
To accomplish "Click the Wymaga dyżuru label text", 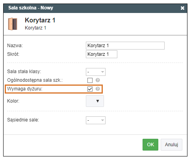I will [25, 89].
